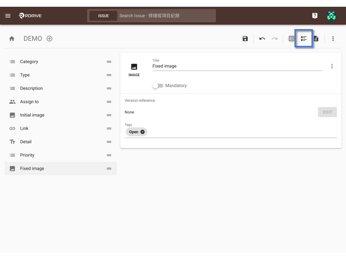Image resolution: width=346 pixels, height=259 pixels.
Task: Click the Version reference None value
Action: [129, 112]
